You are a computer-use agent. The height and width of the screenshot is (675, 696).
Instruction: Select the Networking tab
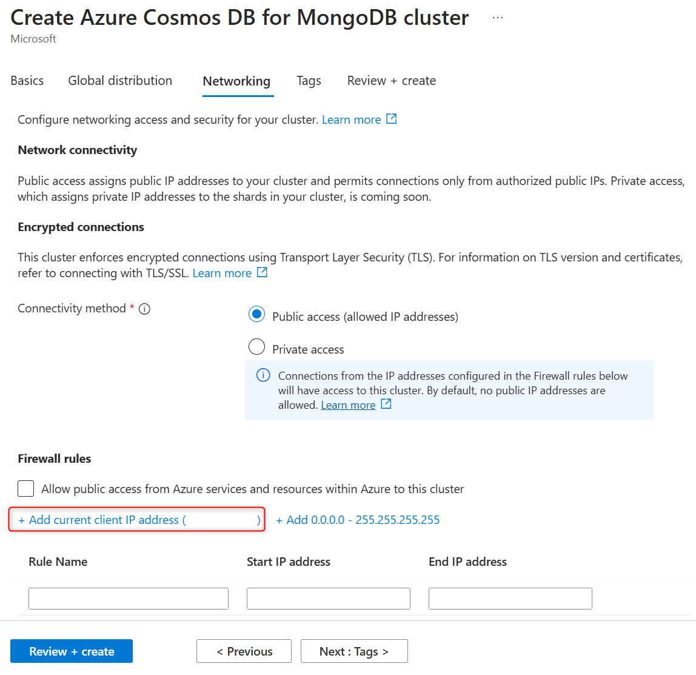pos(236,81)
